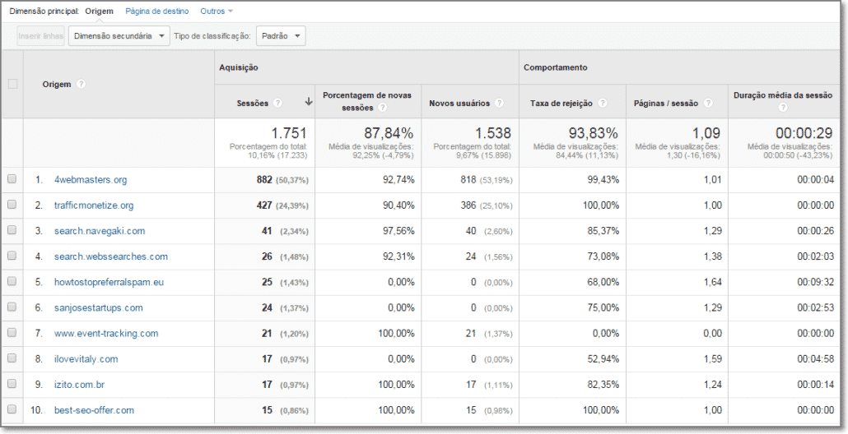Open the sanjosestartups.com link
The width and height of the screenshot is (848, 434).
(x=99, y=307)
